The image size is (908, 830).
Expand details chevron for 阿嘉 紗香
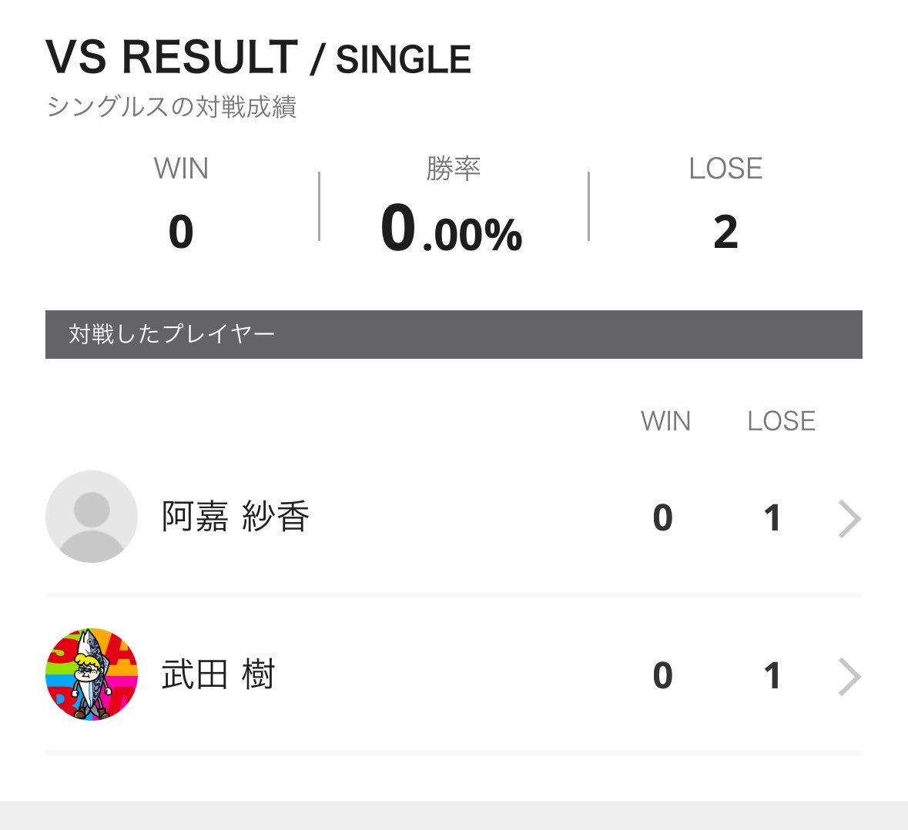(x=849, y=519)
